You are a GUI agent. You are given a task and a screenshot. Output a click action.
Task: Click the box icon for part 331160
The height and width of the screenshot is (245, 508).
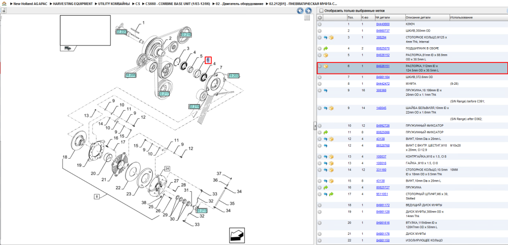click(331, 170)
